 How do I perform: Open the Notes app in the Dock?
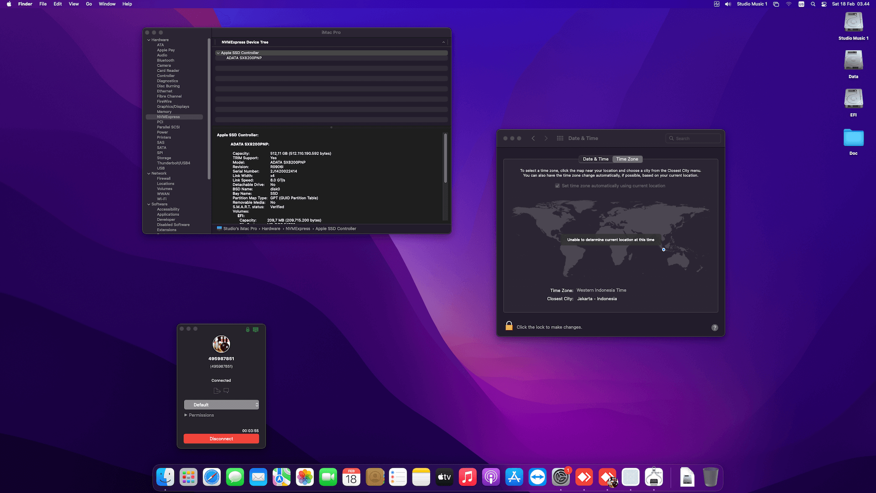click(x=421, y=477)
